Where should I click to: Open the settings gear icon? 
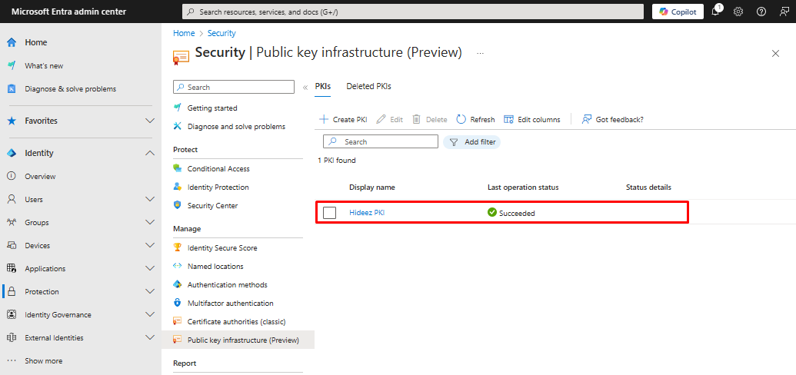738,12
